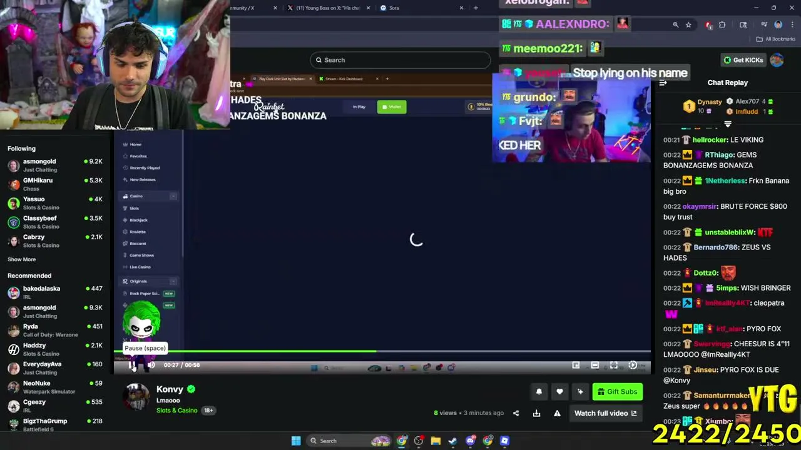Download the clip
This screenshot has width=801, height=450.
click(x=536, y=413)
